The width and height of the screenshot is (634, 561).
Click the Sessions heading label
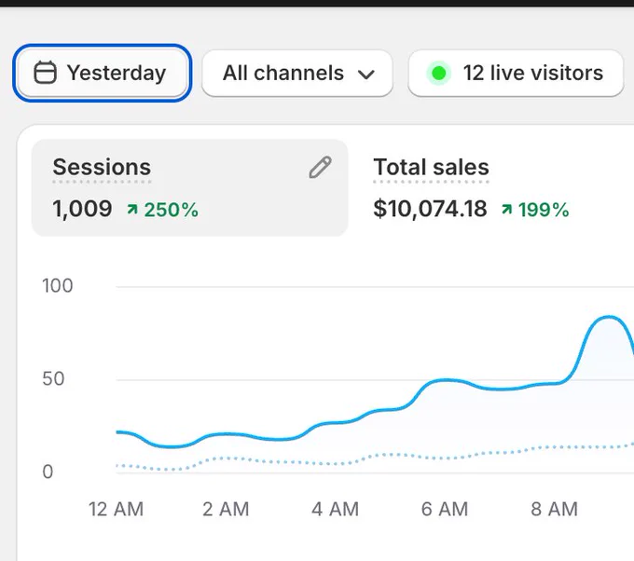(102, 167)
